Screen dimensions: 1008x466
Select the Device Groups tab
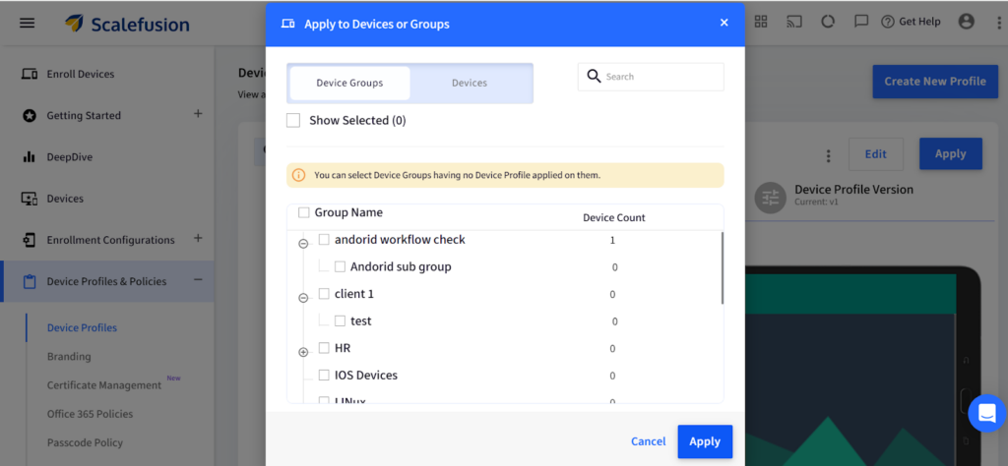click(x=349, y=84)
